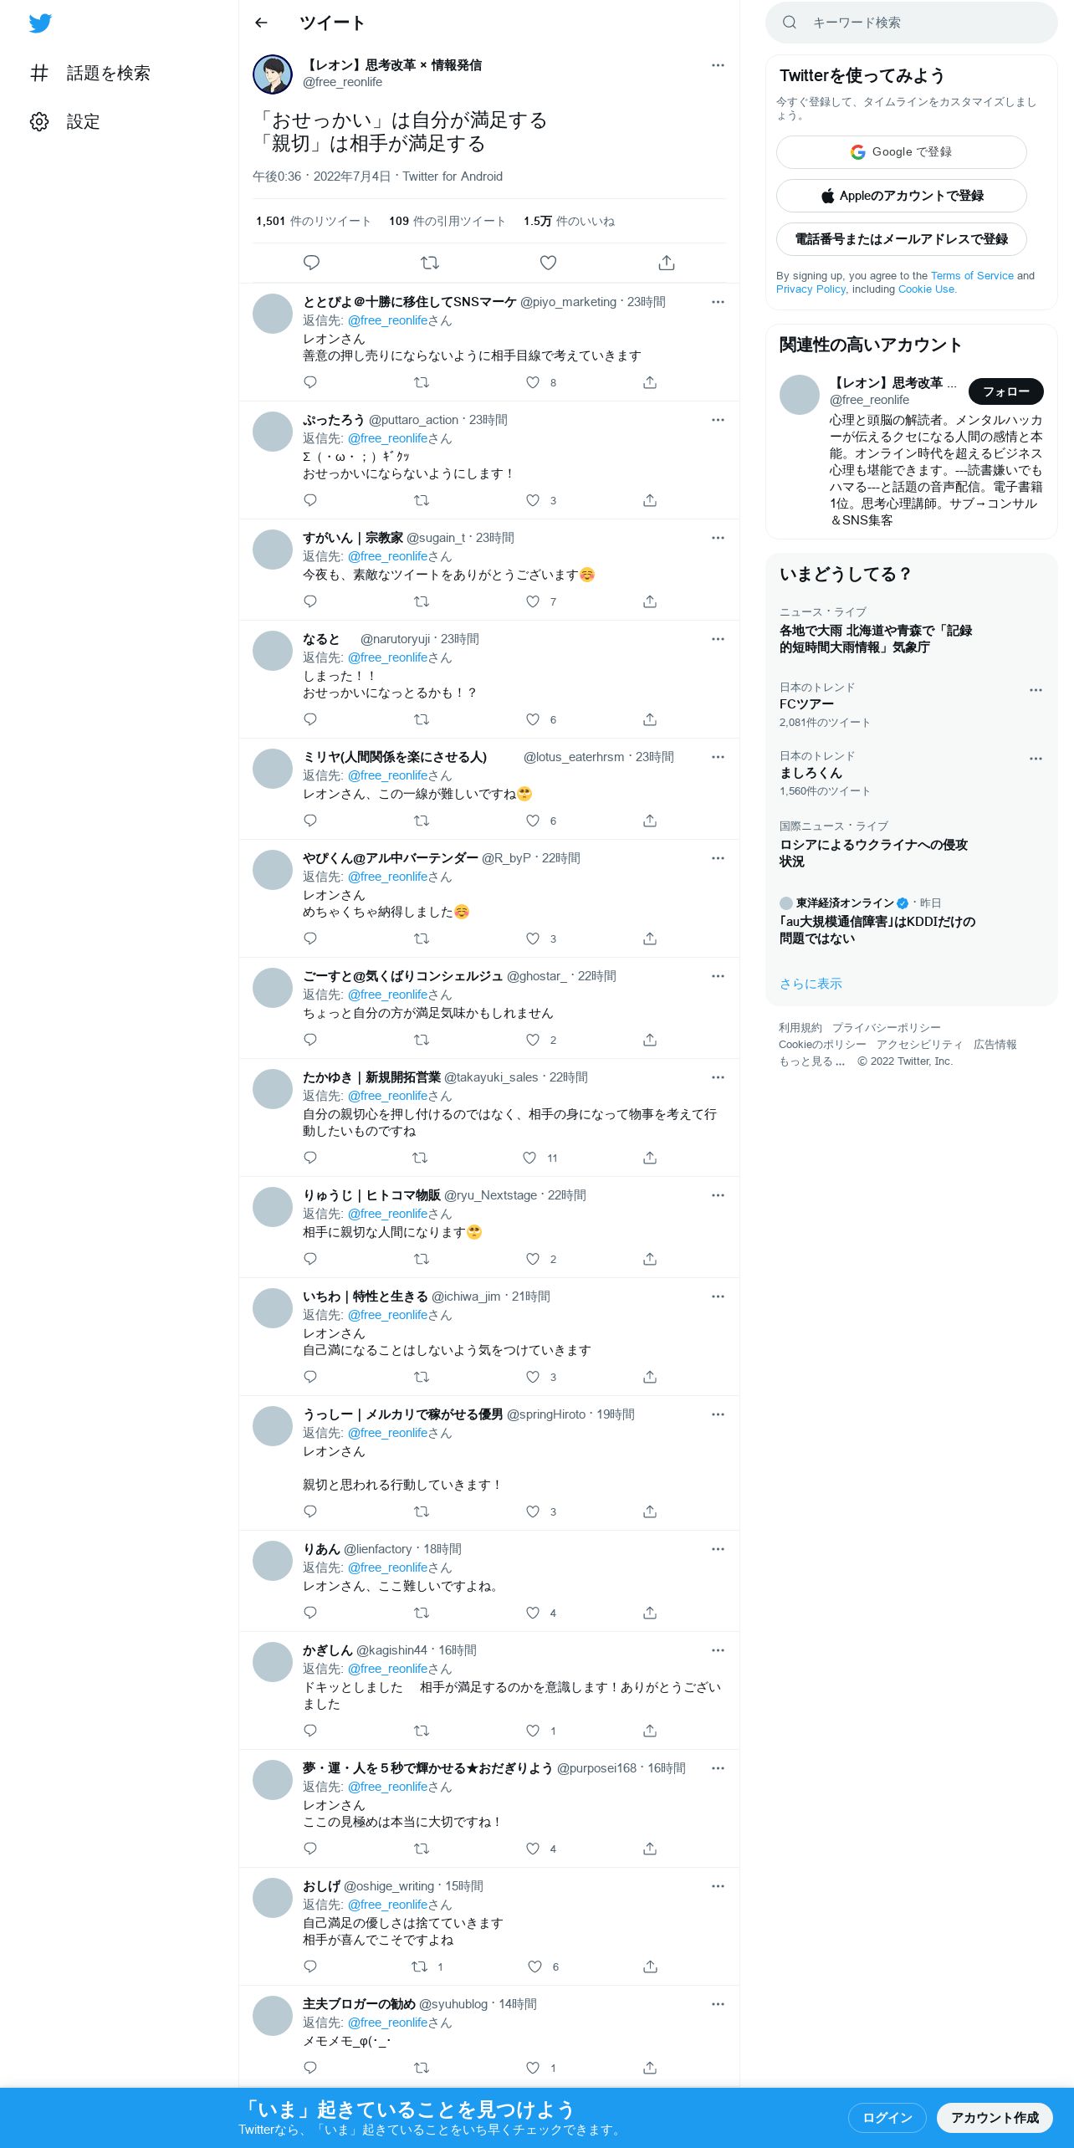Like the reply from @piyo_marketing
The image size is (1074, 2148).
tap(533, 382)
